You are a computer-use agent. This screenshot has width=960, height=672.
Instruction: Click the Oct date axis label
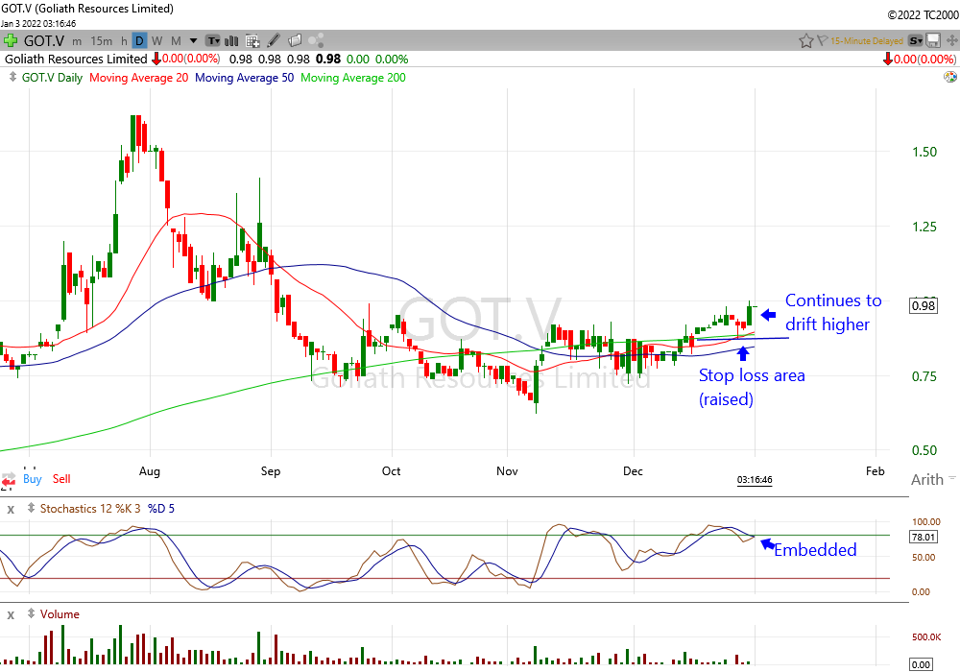point(392,471)
